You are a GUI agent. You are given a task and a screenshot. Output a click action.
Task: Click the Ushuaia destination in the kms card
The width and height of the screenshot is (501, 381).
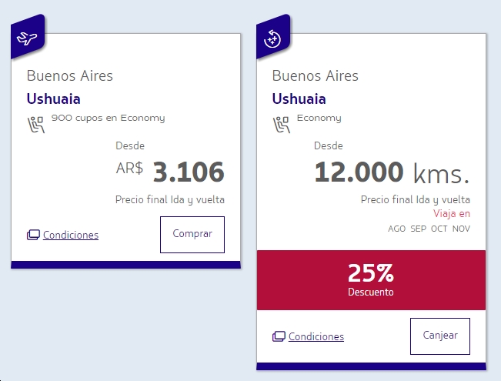[x=299, y=99]
